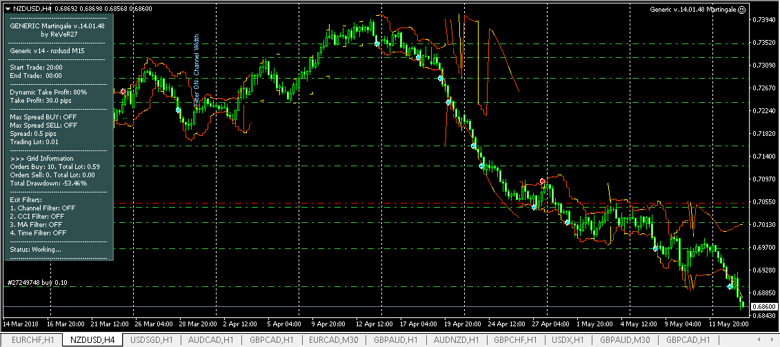Click 'Spread: 0.5 pips' line

pyautogui.click(x=33, y=134)
